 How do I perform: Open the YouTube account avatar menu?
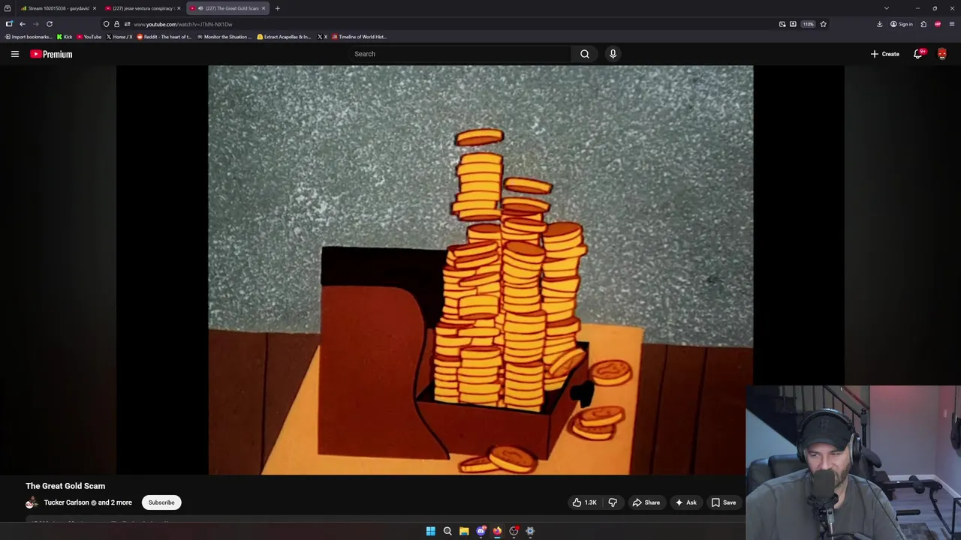(x=942, y=54)
